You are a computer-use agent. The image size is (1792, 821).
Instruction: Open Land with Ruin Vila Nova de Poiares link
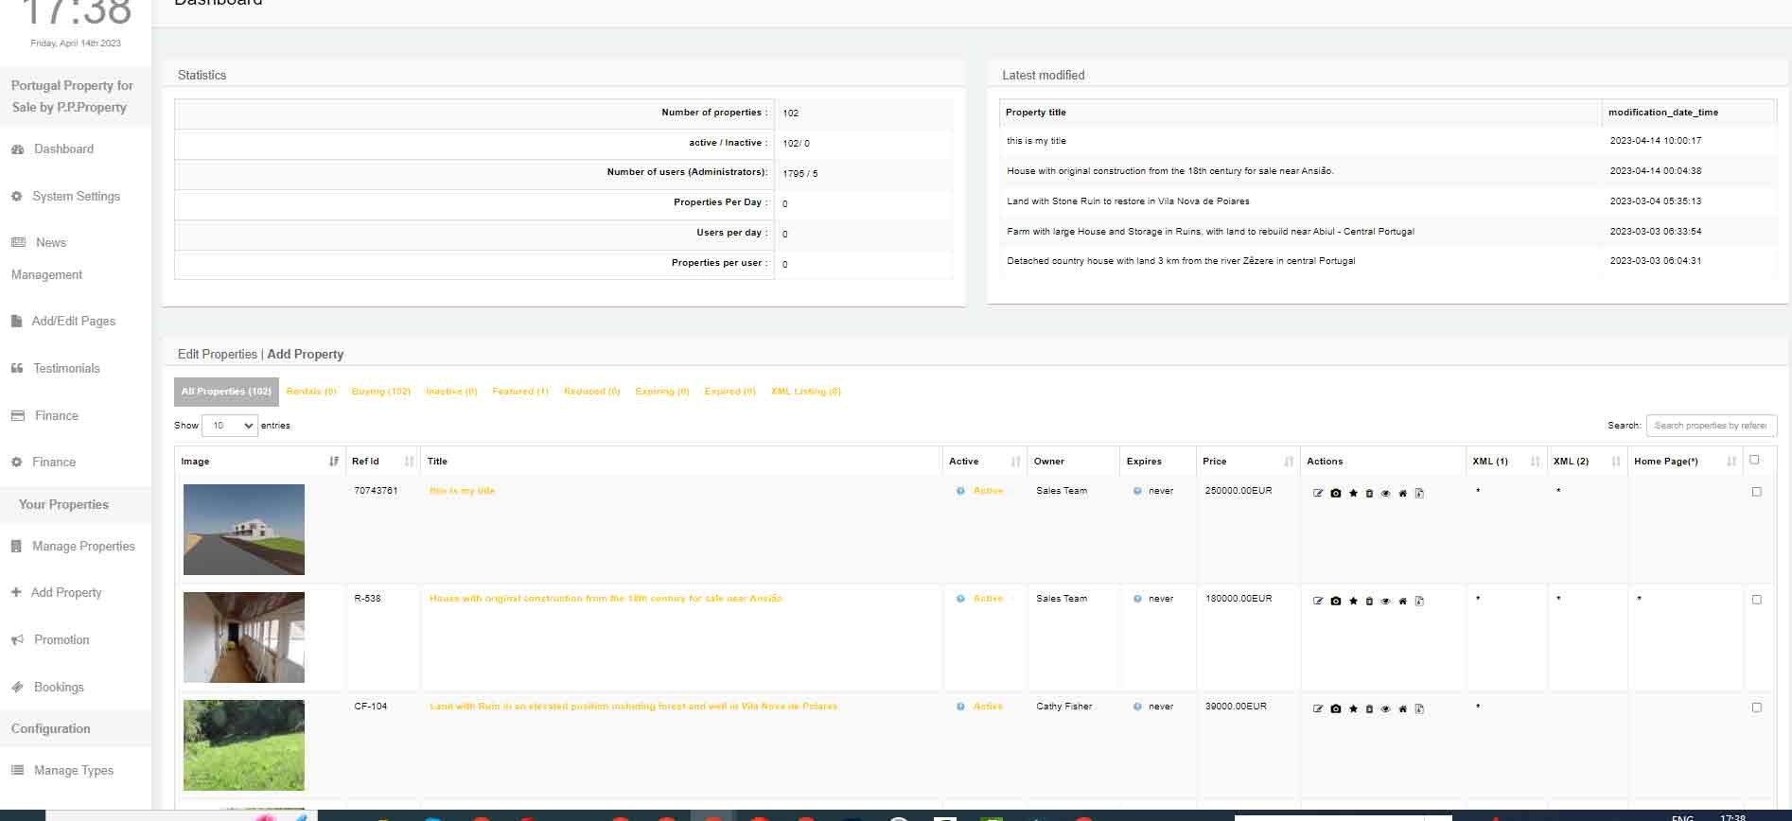click(x=633, y=707)
